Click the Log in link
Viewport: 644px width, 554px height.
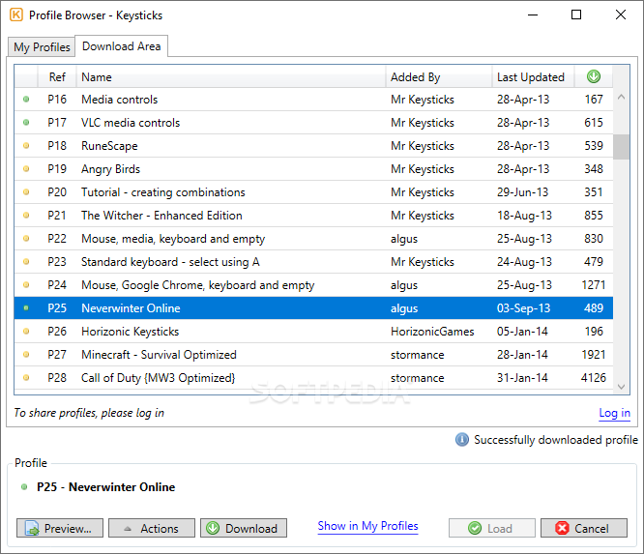click(x=614, y=413)
